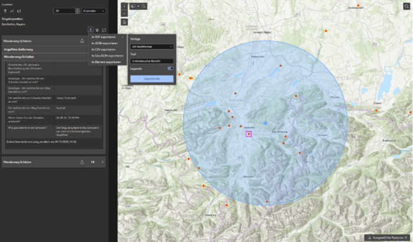Click the map home extent button
Screen dimensions: 413x242
(124, 22)
